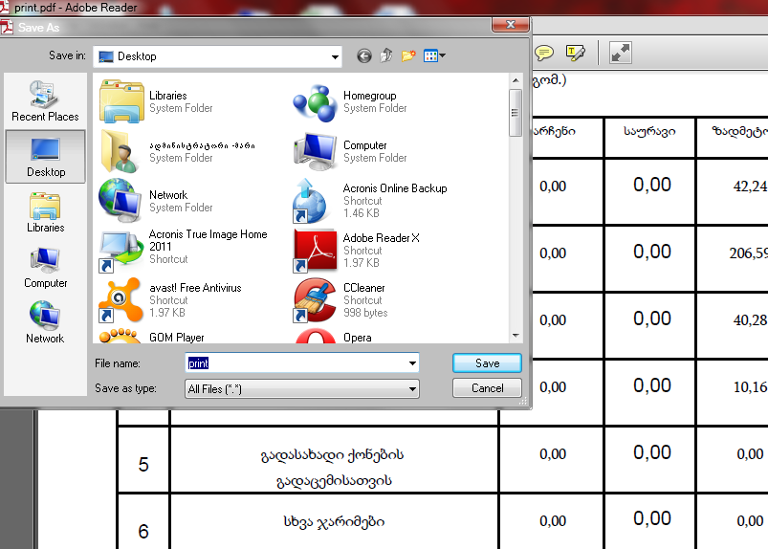Toggle Adobe Reader full-screen read mode
768x549 pixels.
click(621, 53)
